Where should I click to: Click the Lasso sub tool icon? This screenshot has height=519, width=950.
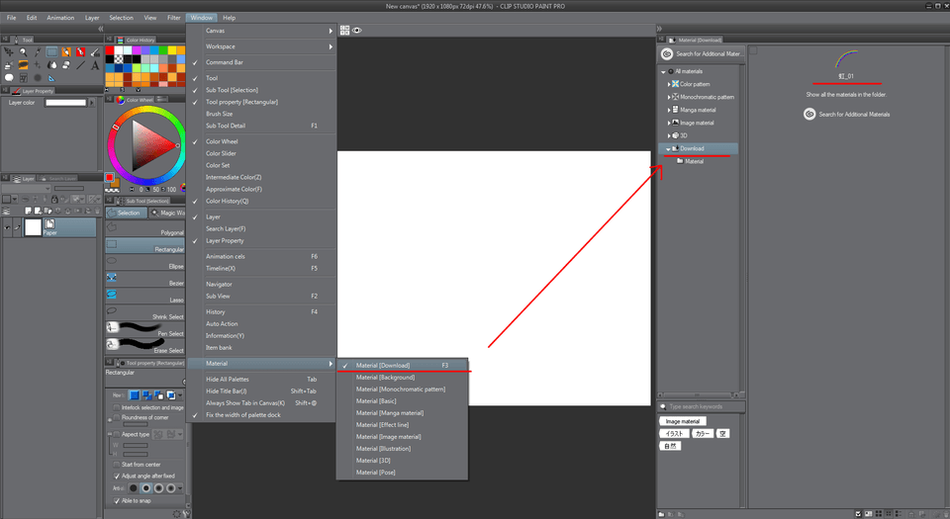tap(112, 295)
